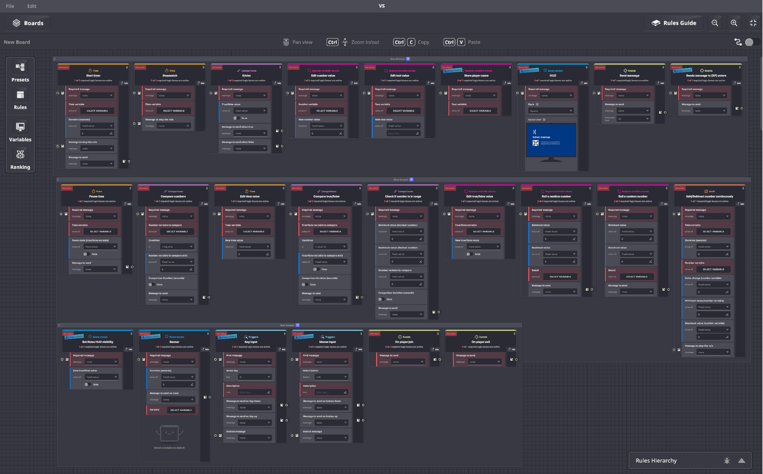Open the broadcast type All dropdown in Send message
Image resolution: width=763 pixels, height=474 pixels.
(x=633, y=118)
